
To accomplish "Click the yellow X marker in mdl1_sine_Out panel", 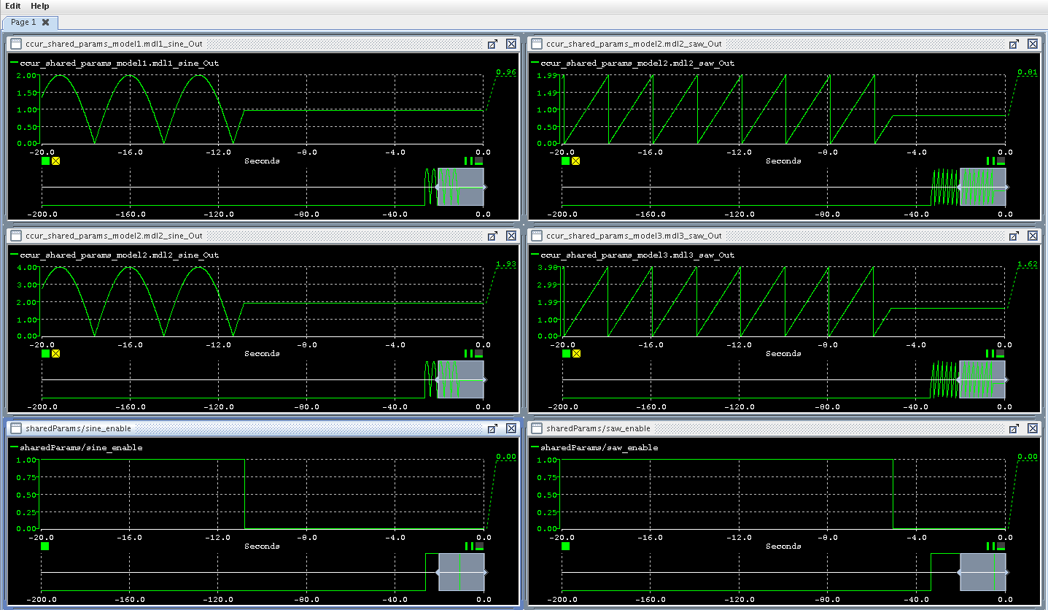I will point(56,161).
